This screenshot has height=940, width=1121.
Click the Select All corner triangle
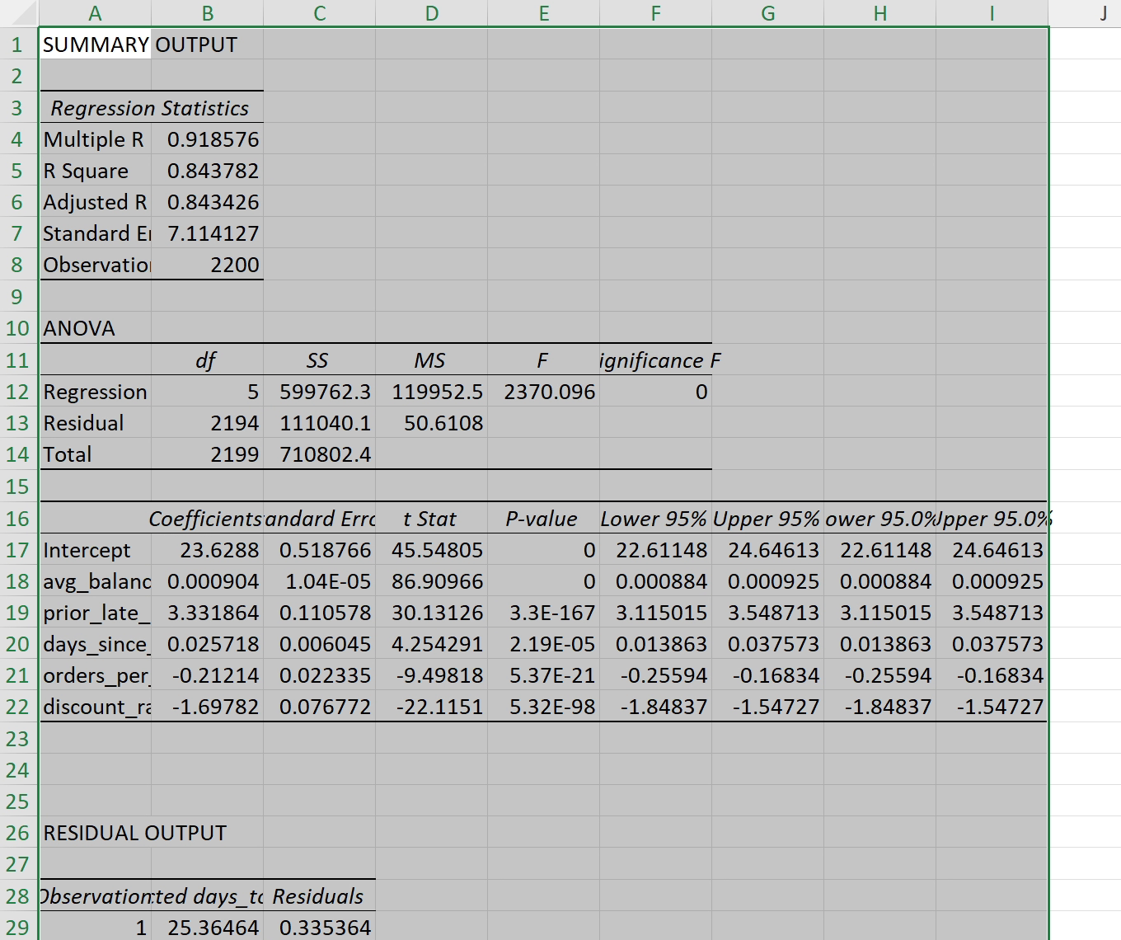pos(19,13)
